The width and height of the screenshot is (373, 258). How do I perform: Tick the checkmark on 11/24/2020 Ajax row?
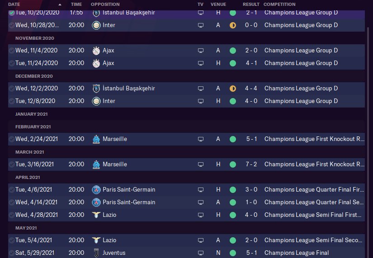coord(11,63)
